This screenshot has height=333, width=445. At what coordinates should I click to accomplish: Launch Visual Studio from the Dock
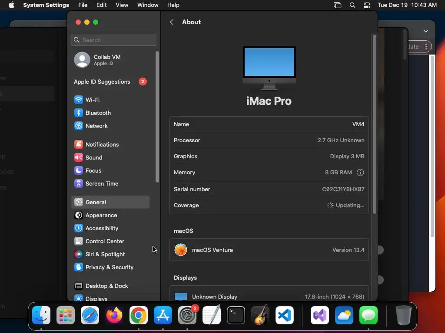click(x=320, y=315)
